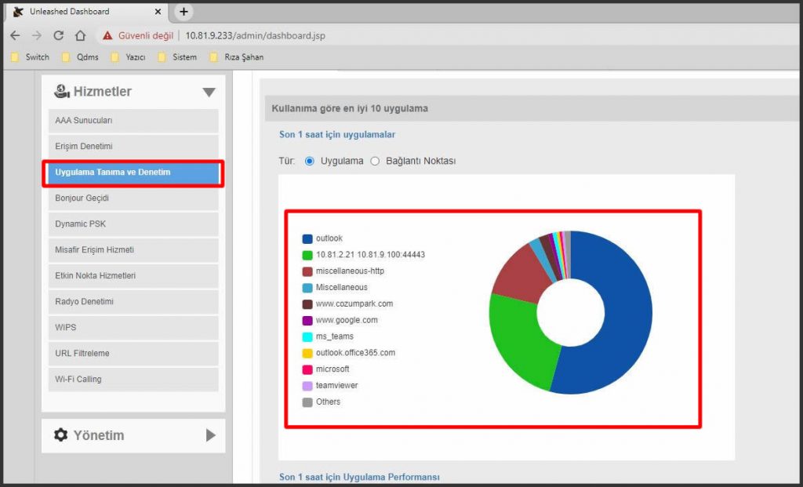Click the 'teamviewer' legend label
Image resolution: width=803 pixels, height=487 pixels.
(x=336, y=386)
